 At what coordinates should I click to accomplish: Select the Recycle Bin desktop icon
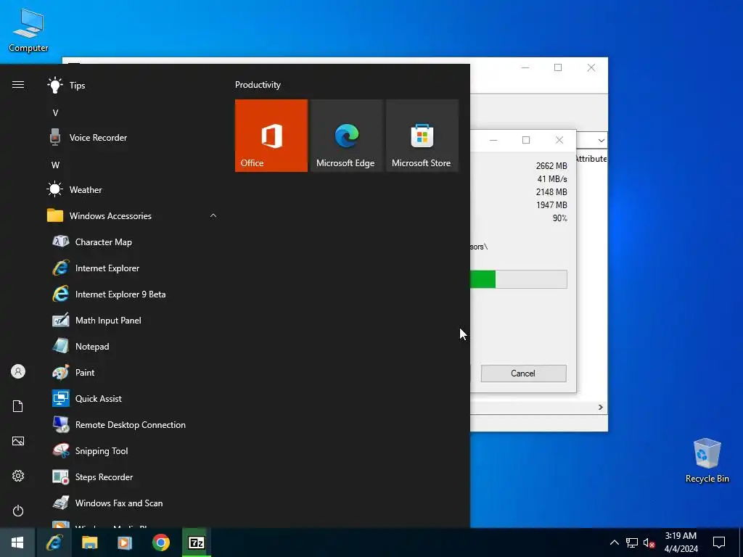[707, 461]
